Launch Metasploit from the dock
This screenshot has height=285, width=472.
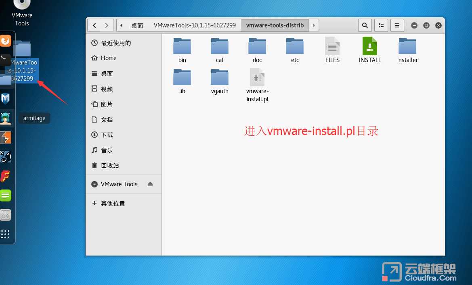pyautogui.click(x=5, y=99)
